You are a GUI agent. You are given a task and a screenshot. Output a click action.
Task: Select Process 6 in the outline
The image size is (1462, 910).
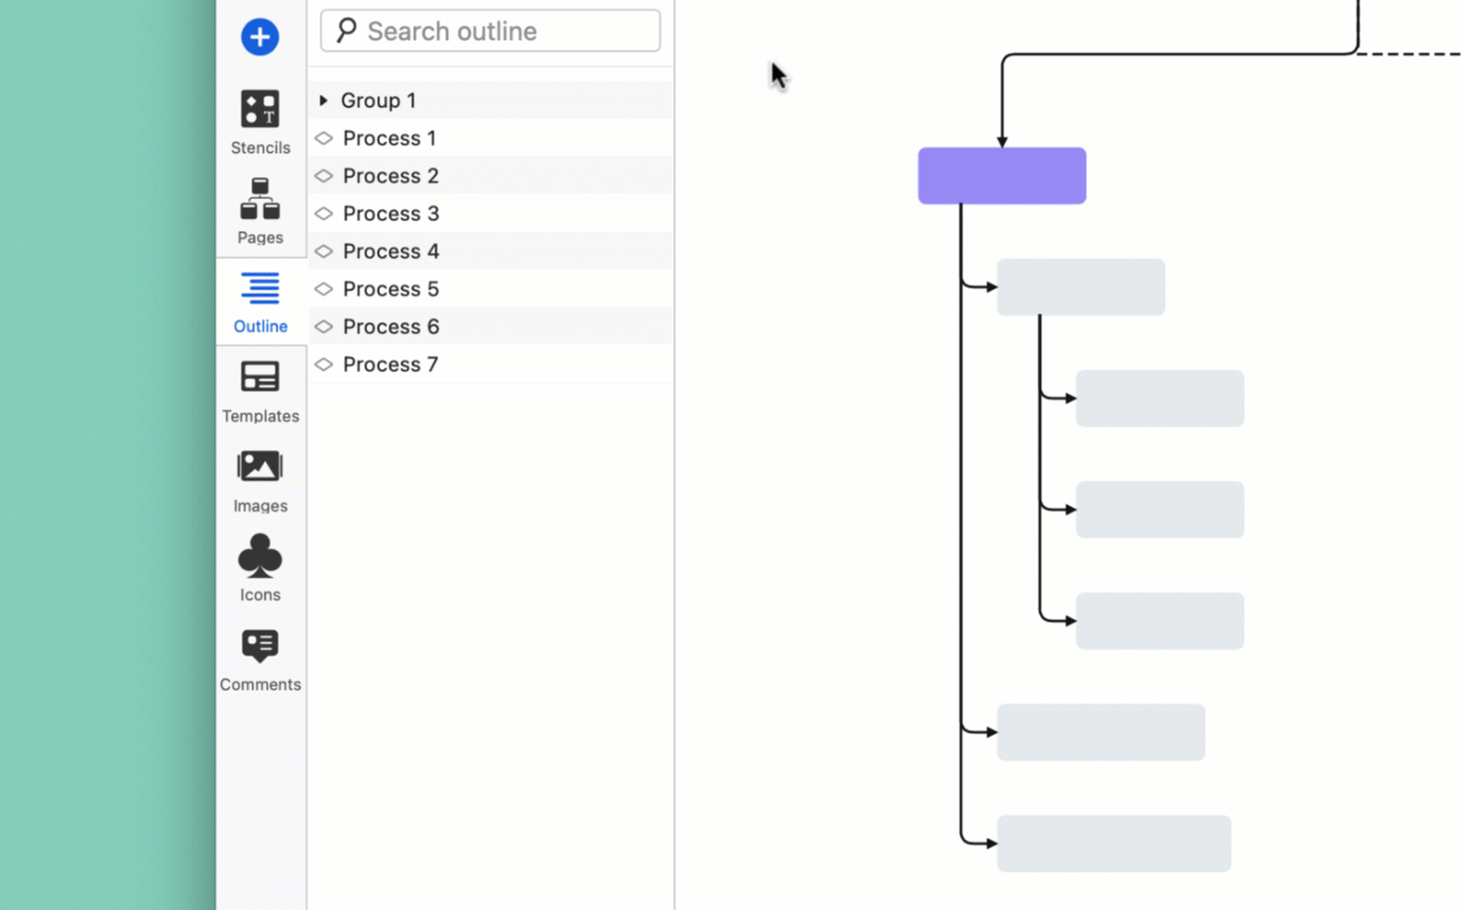pyautogui.click(x=391, y=326)
